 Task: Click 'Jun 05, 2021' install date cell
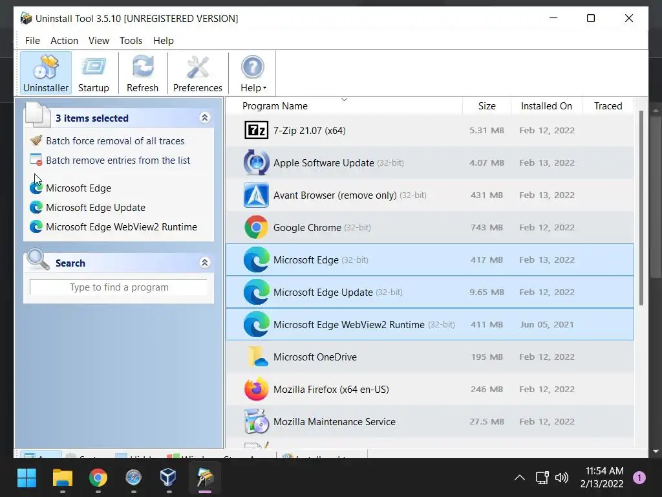pyautogui.click(x=547, y=325)
